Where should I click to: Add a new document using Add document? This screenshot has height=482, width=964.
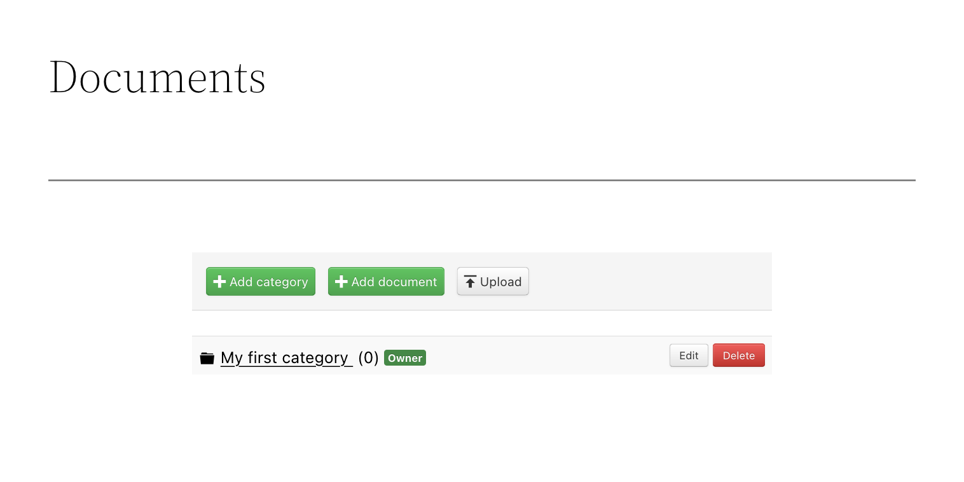[x=386, y=282]
